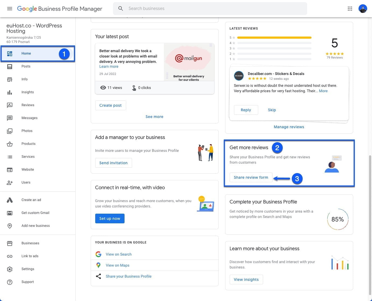Click the 5-star rating bar
The image size is (372, 301).
pyautogui.click(x=274, y=38)
